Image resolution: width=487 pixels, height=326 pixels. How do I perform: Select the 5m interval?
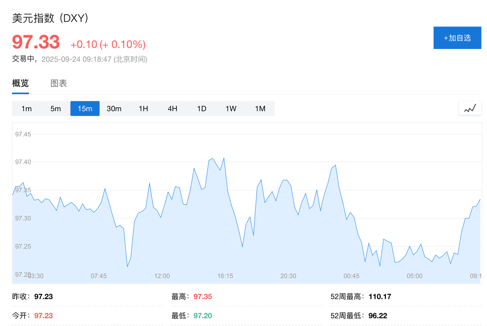pyautogui.click(x=56, y=108)
